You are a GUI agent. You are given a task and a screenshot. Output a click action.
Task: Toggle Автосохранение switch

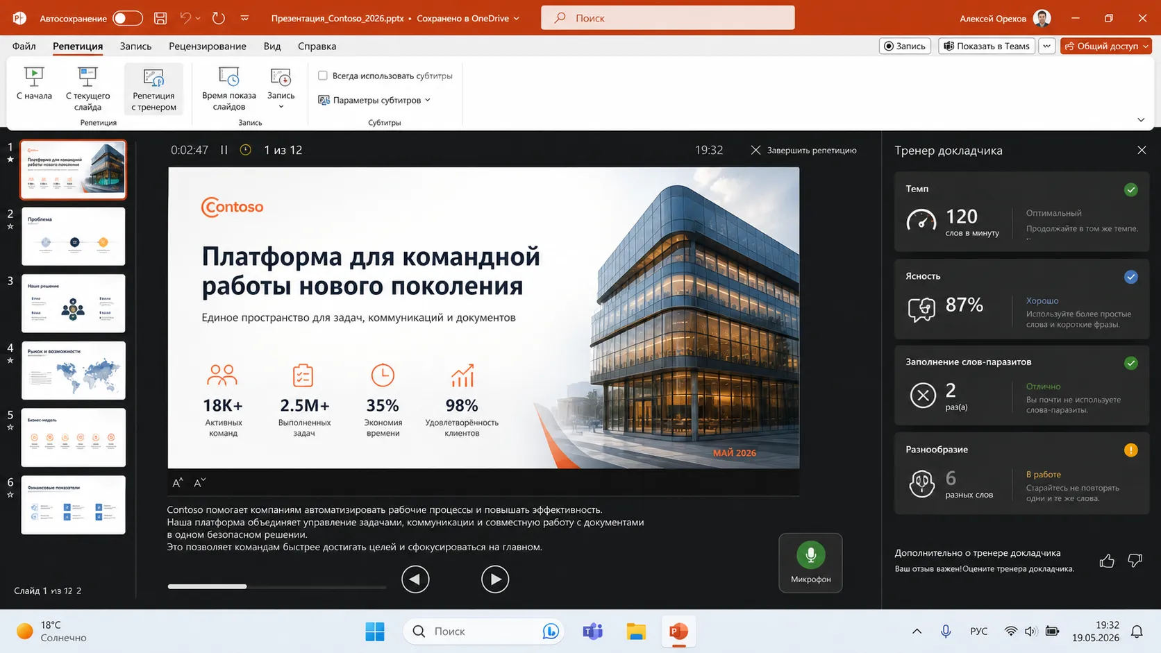click(x=128, y=18)
